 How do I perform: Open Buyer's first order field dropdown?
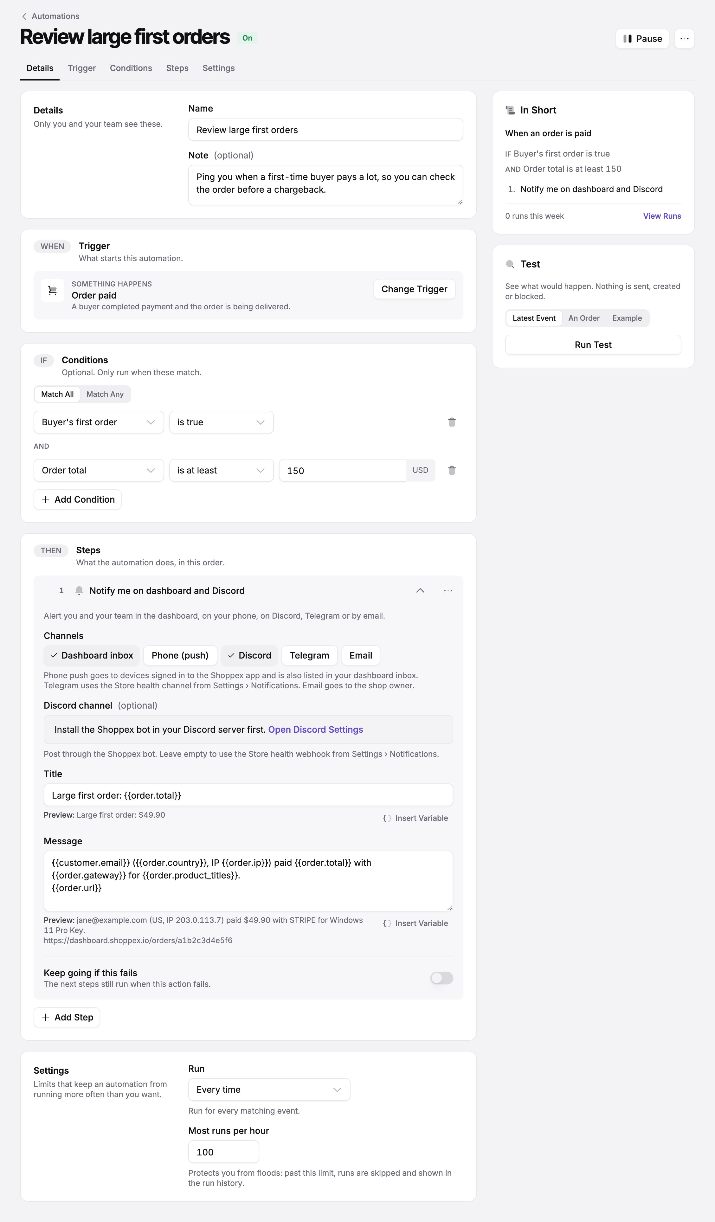click(99, 422)
